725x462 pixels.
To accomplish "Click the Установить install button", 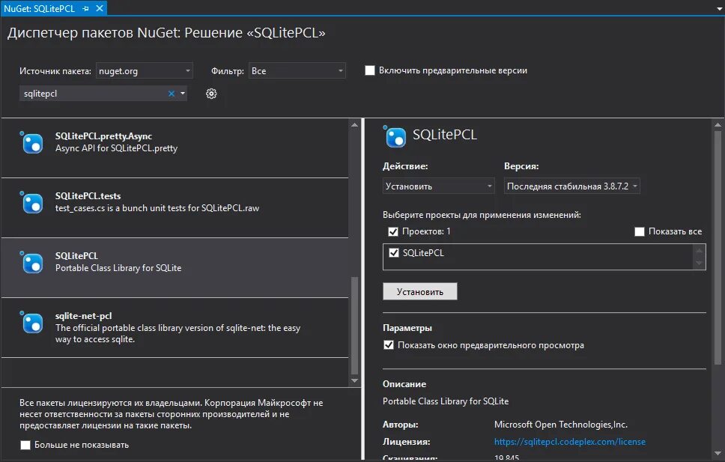I will pos(420,291).
